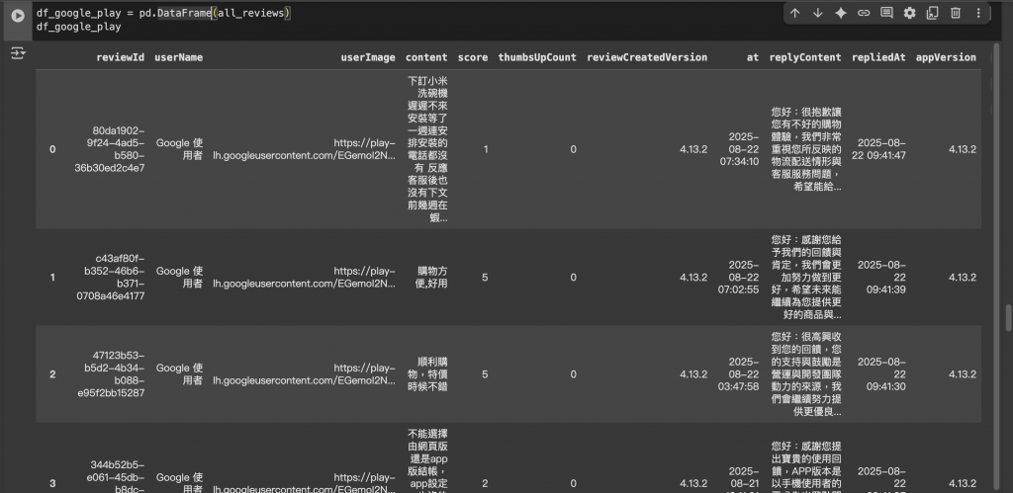Screen dimensions: 1013x493
Task: Copy link to cell using chain icon
Action: point(864,13)
